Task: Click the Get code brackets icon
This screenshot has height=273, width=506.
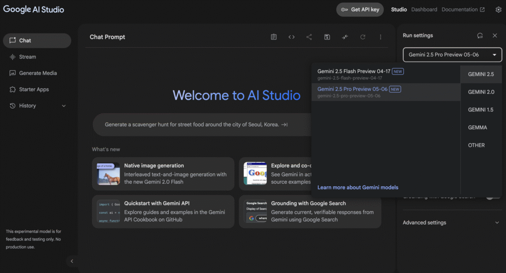Action: (x=292, y=37)
